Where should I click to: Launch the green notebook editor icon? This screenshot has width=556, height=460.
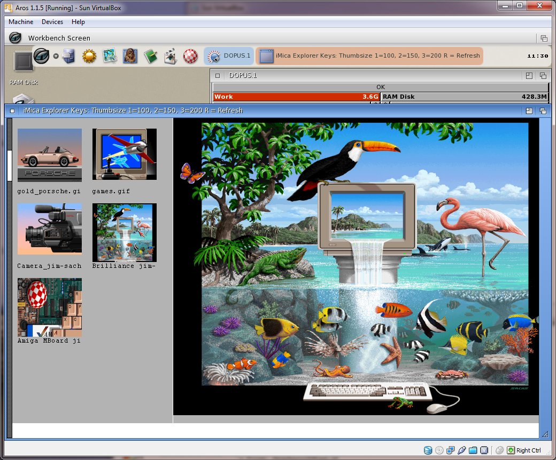[150, 56]
